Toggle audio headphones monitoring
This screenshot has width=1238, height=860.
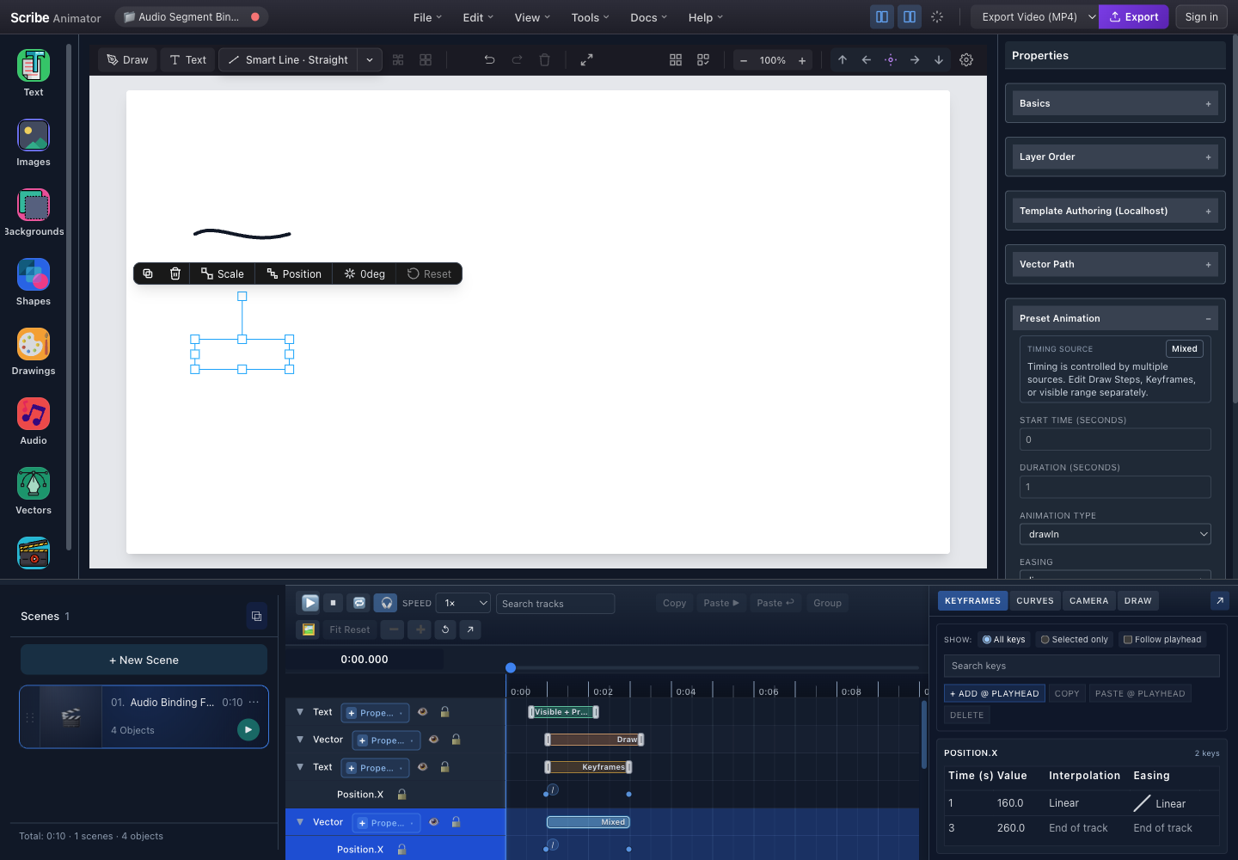pos(387,603)
